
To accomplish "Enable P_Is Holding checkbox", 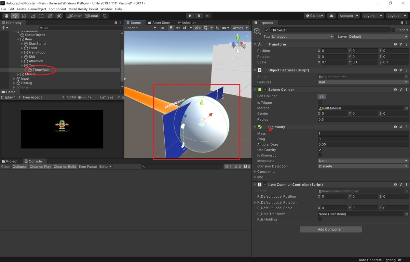I will (x=320, y=220).
